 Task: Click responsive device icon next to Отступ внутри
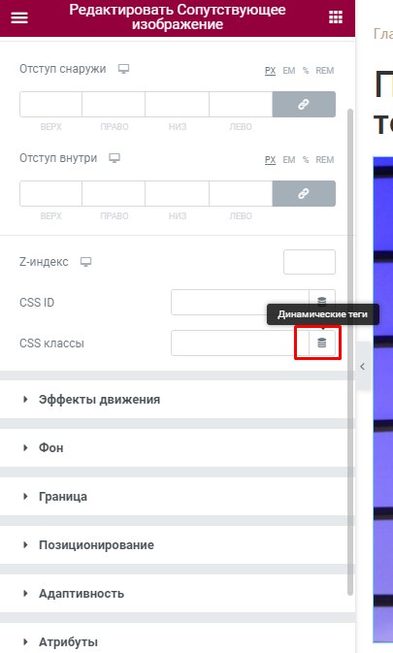(x=115, y=158)
